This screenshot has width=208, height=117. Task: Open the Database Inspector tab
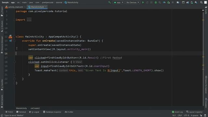pos(52,112)
